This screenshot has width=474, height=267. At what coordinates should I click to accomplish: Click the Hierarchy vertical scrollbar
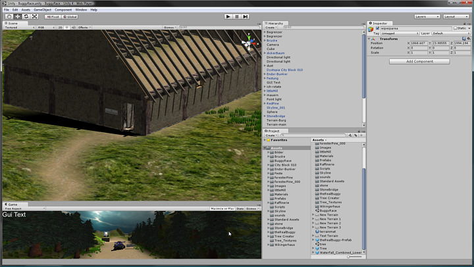[363, 66]
